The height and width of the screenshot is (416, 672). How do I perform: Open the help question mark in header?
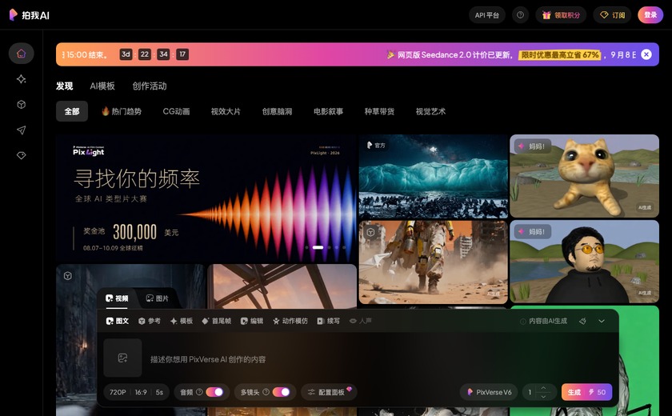(x=520, y=15)
